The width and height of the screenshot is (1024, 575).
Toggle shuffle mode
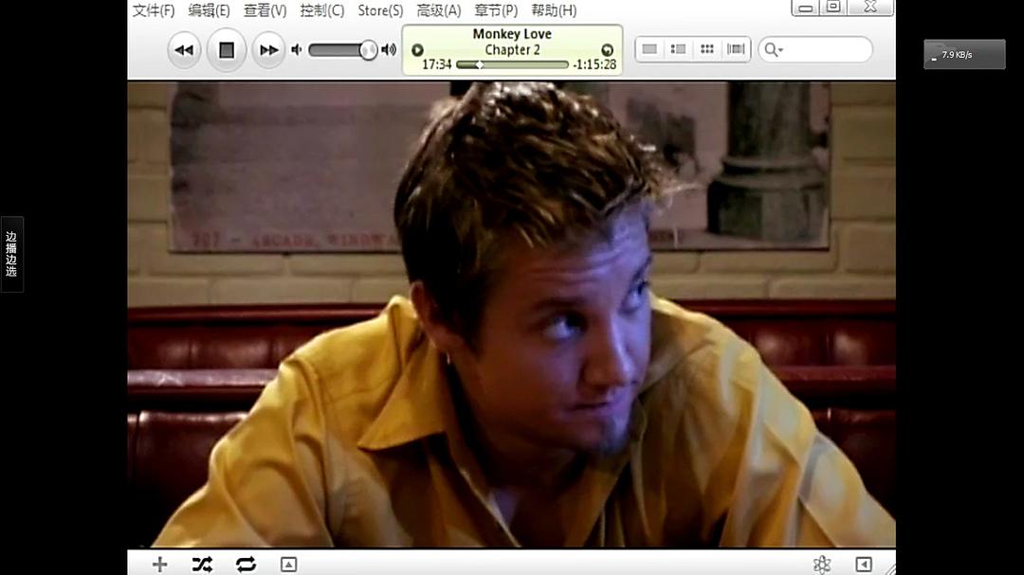(x=202, y=565)
